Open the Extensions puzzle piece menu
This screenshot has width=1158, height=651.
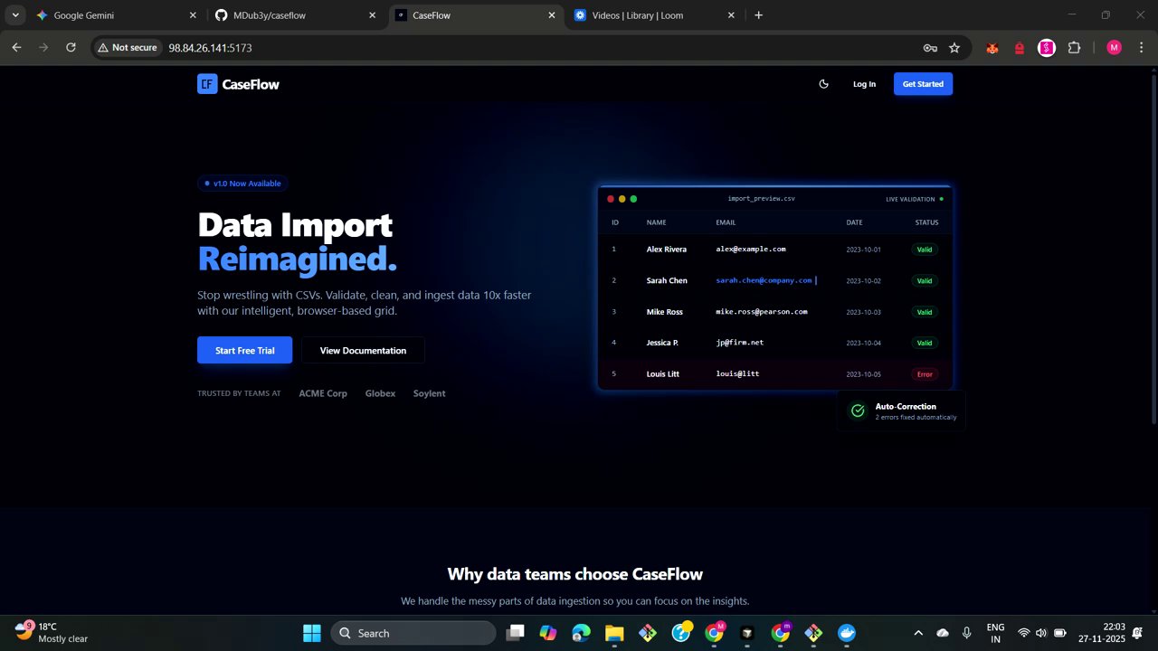tap(1074, 48)
